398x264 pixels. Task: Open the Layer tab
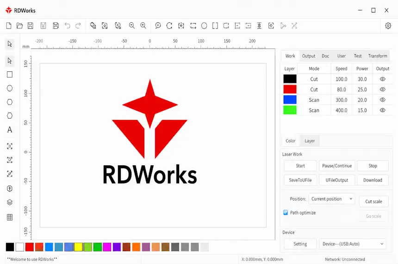tap(310, 141)
